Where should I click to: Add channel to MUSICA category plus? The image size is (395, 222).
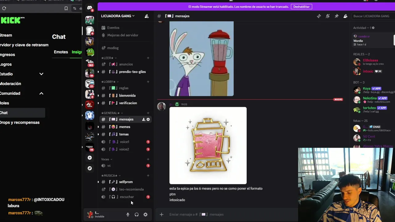pyautogui.click(x=148, y=175)
